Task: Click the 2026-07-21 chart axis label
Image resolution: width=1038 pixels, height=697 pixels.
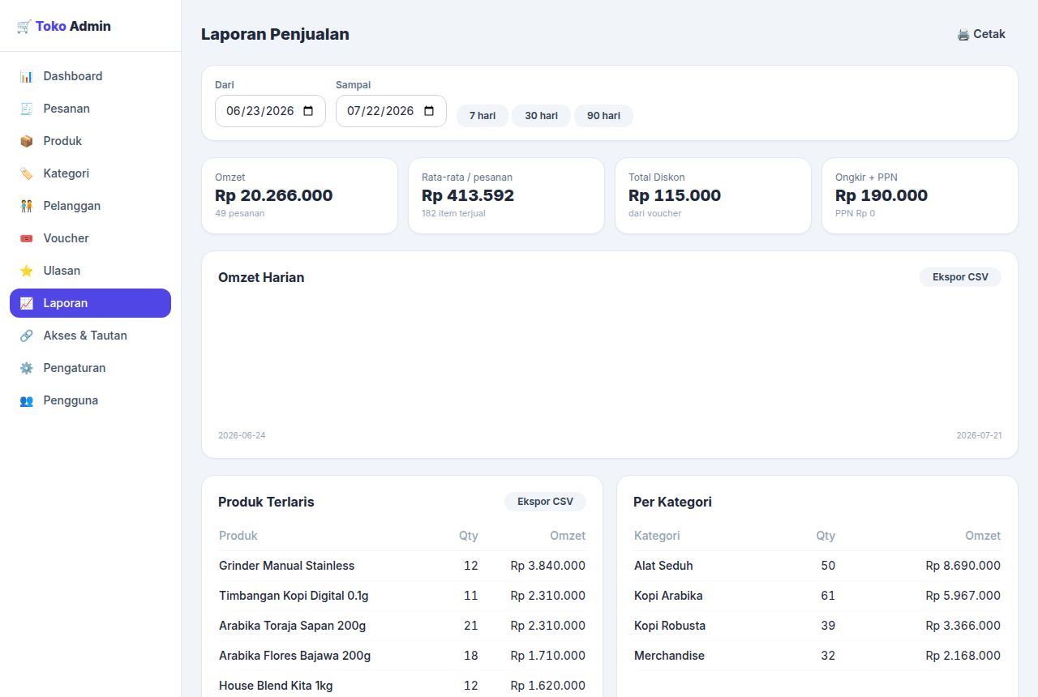Action: point(979,435)
